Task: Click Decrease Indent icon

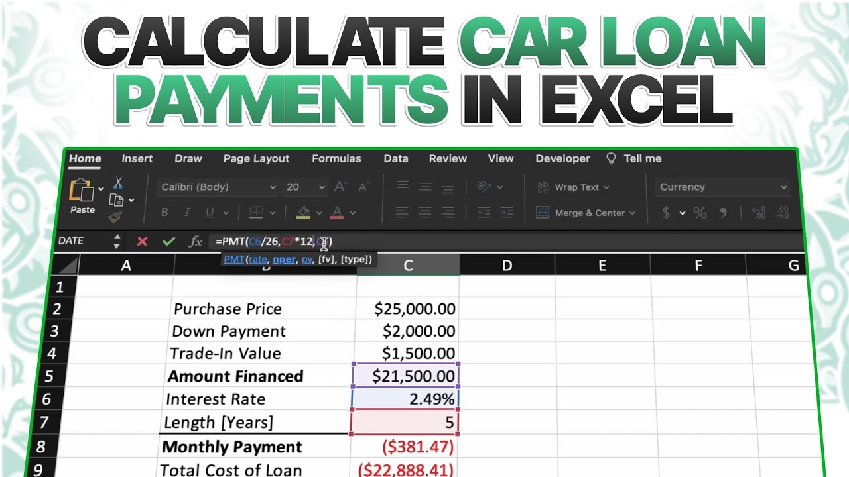Action: point(484,213)
